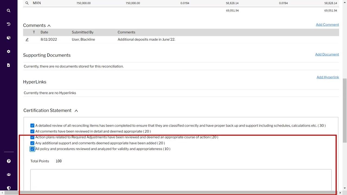Open the history clock icon in sidebar
347x195 pixels.
(9, 24)
